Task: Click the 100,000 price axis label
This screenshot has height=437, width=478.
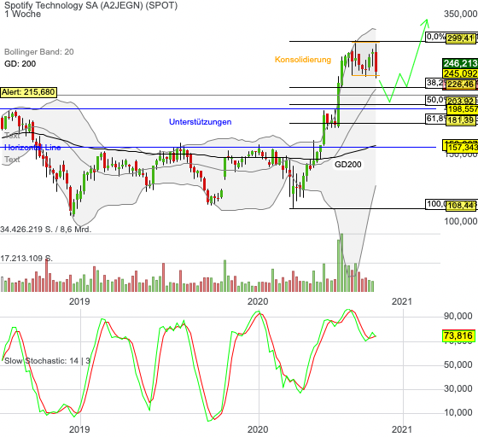Action: pos(461,221)
